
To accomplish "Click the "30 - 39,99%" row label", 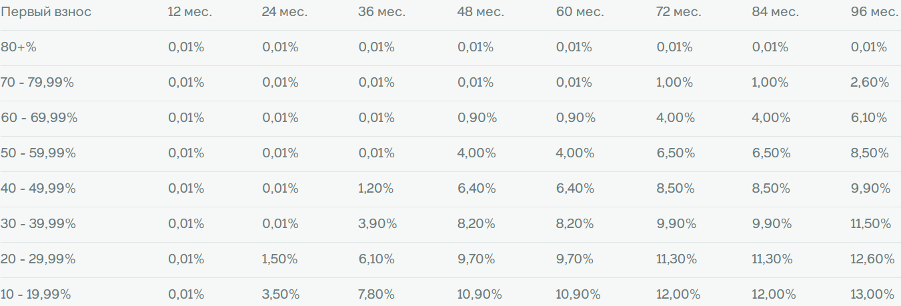I will pos(39,223).
